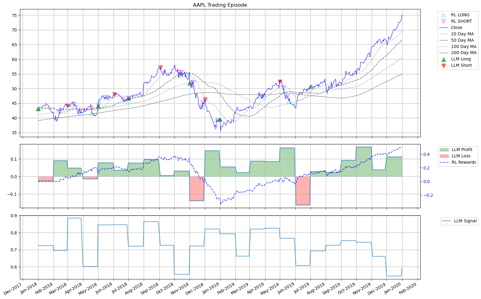Select the red loss block at Nov-2018
481x299 pixels.
pos(197,188)
